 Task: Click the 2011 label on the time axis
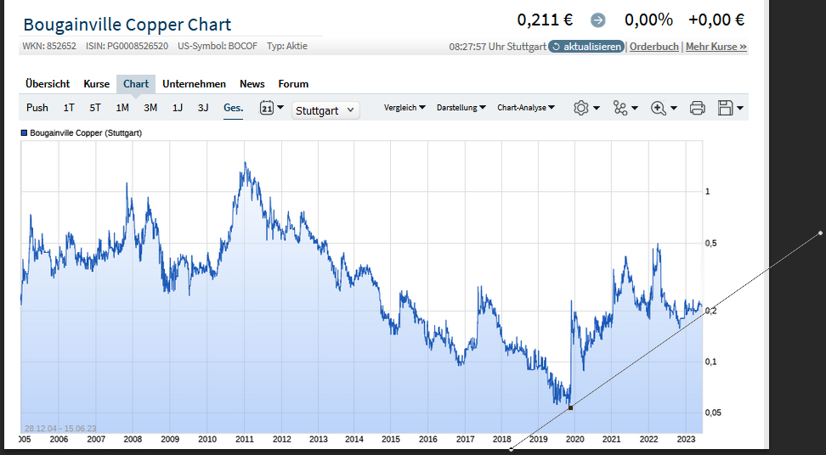pos(245,439)
